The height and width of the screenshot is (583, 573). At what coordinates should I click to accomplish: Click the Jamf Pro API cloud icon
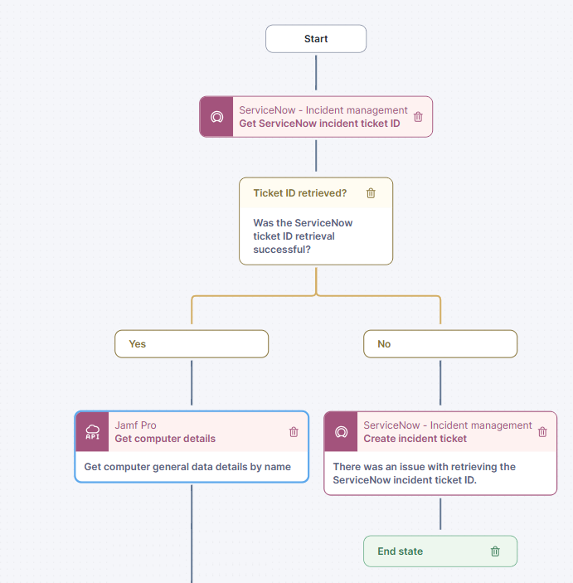click(x=93, y=432)
